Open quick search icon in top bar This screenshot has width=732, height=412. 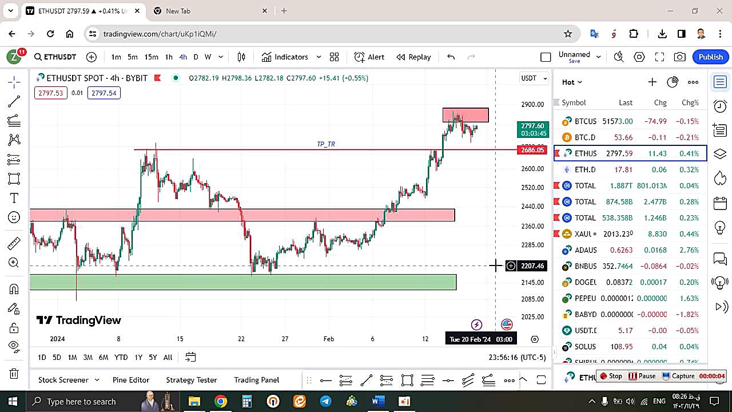click(x=619, y=57)
